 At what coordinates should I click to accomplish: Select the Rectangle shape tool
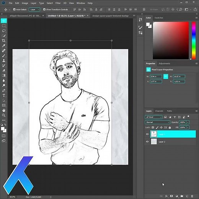tap(4, 105)
